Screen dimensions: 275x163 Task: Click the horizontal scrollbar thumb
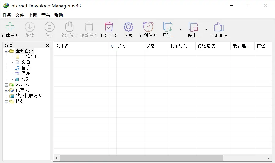141,158
